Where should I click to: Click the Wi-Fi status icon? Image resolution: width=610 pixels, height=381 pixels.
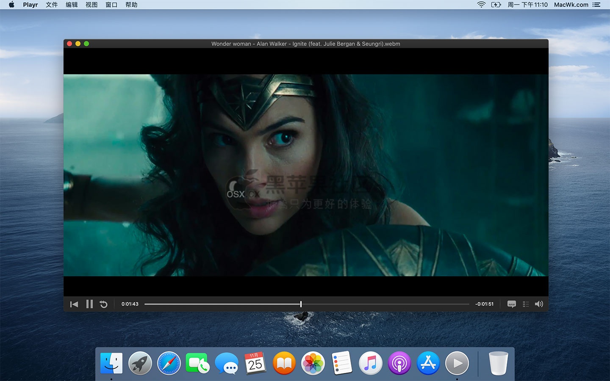pyautogui.click(x=481, y=5)
